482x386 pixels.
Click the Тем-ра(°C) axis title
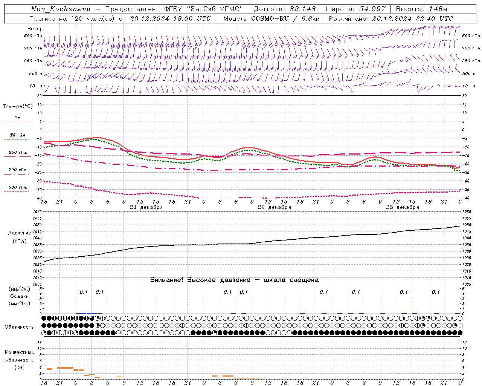click(x=18, y=107)
